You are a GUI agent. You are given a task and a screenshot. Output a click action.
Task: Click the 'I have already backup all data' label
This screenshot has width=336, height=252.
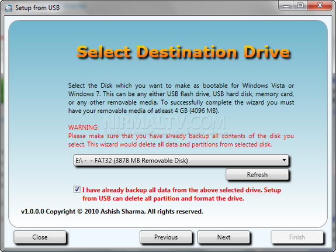coord(182,194)
